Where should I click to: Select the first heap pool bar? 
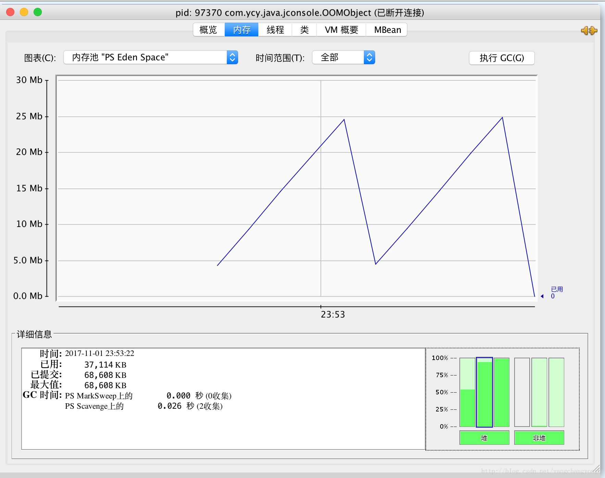[x=467, y=392]
